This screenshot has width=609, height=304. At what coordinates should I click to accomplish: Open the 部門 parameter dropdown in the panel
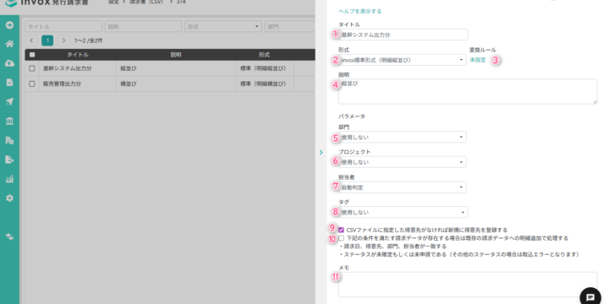coord(402,137)
